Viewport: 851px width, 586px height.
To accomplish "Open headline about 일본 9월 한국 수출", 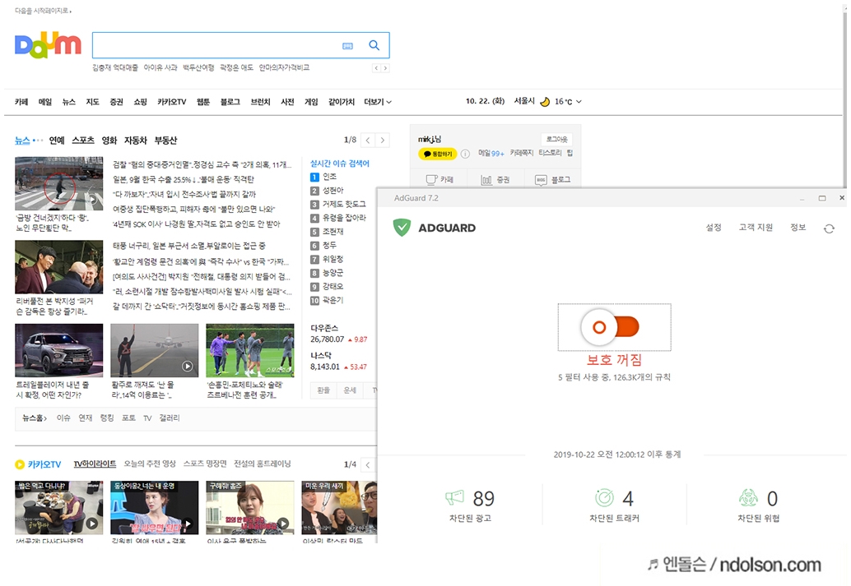I will tap(183, 179).
